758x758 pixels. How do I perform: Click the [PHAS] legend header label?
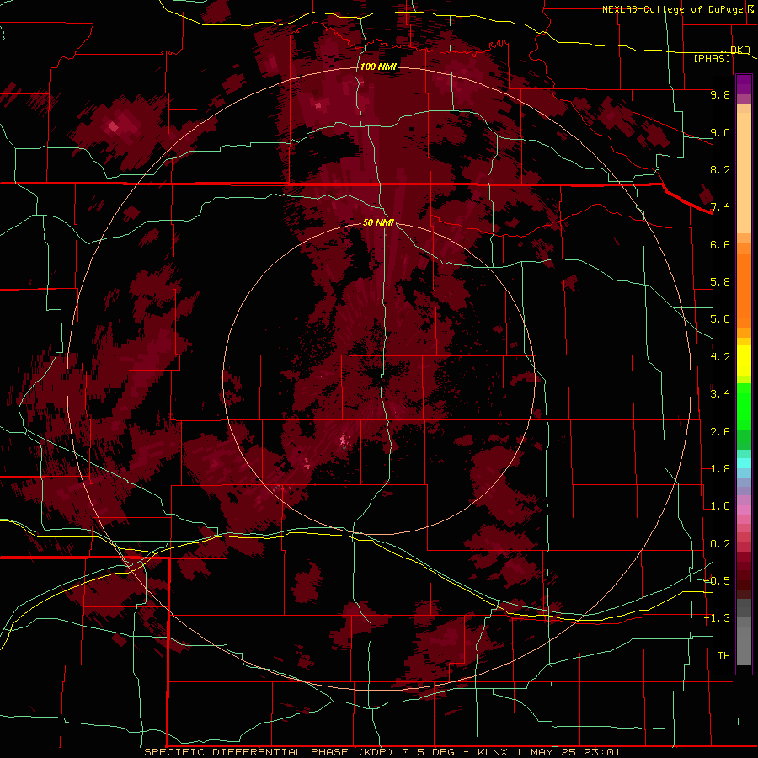(712, 58)
